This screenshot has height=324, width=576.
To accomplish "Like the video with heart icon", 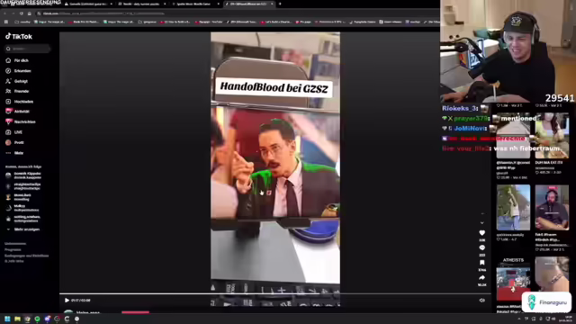I will coord(482,233).
